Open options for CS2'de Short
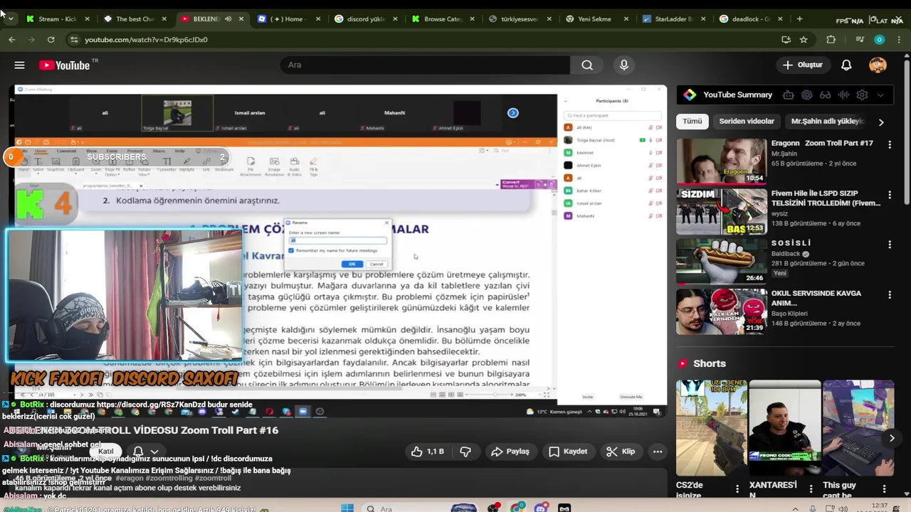 (737, 489)
